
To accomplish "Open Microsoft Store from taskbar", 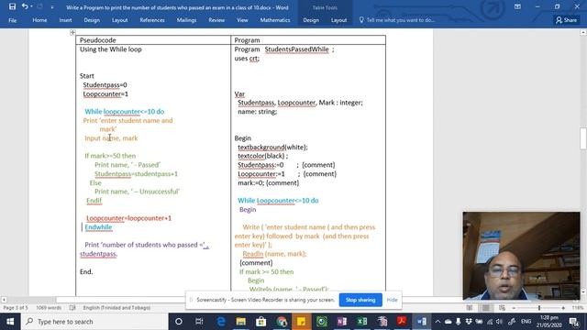I will tap(260, 322).
